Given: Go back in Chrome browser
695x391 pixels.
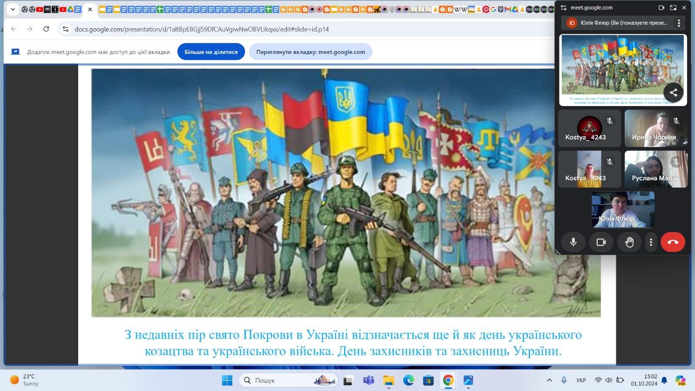Looking at the screenshot, I should [14, 29].
